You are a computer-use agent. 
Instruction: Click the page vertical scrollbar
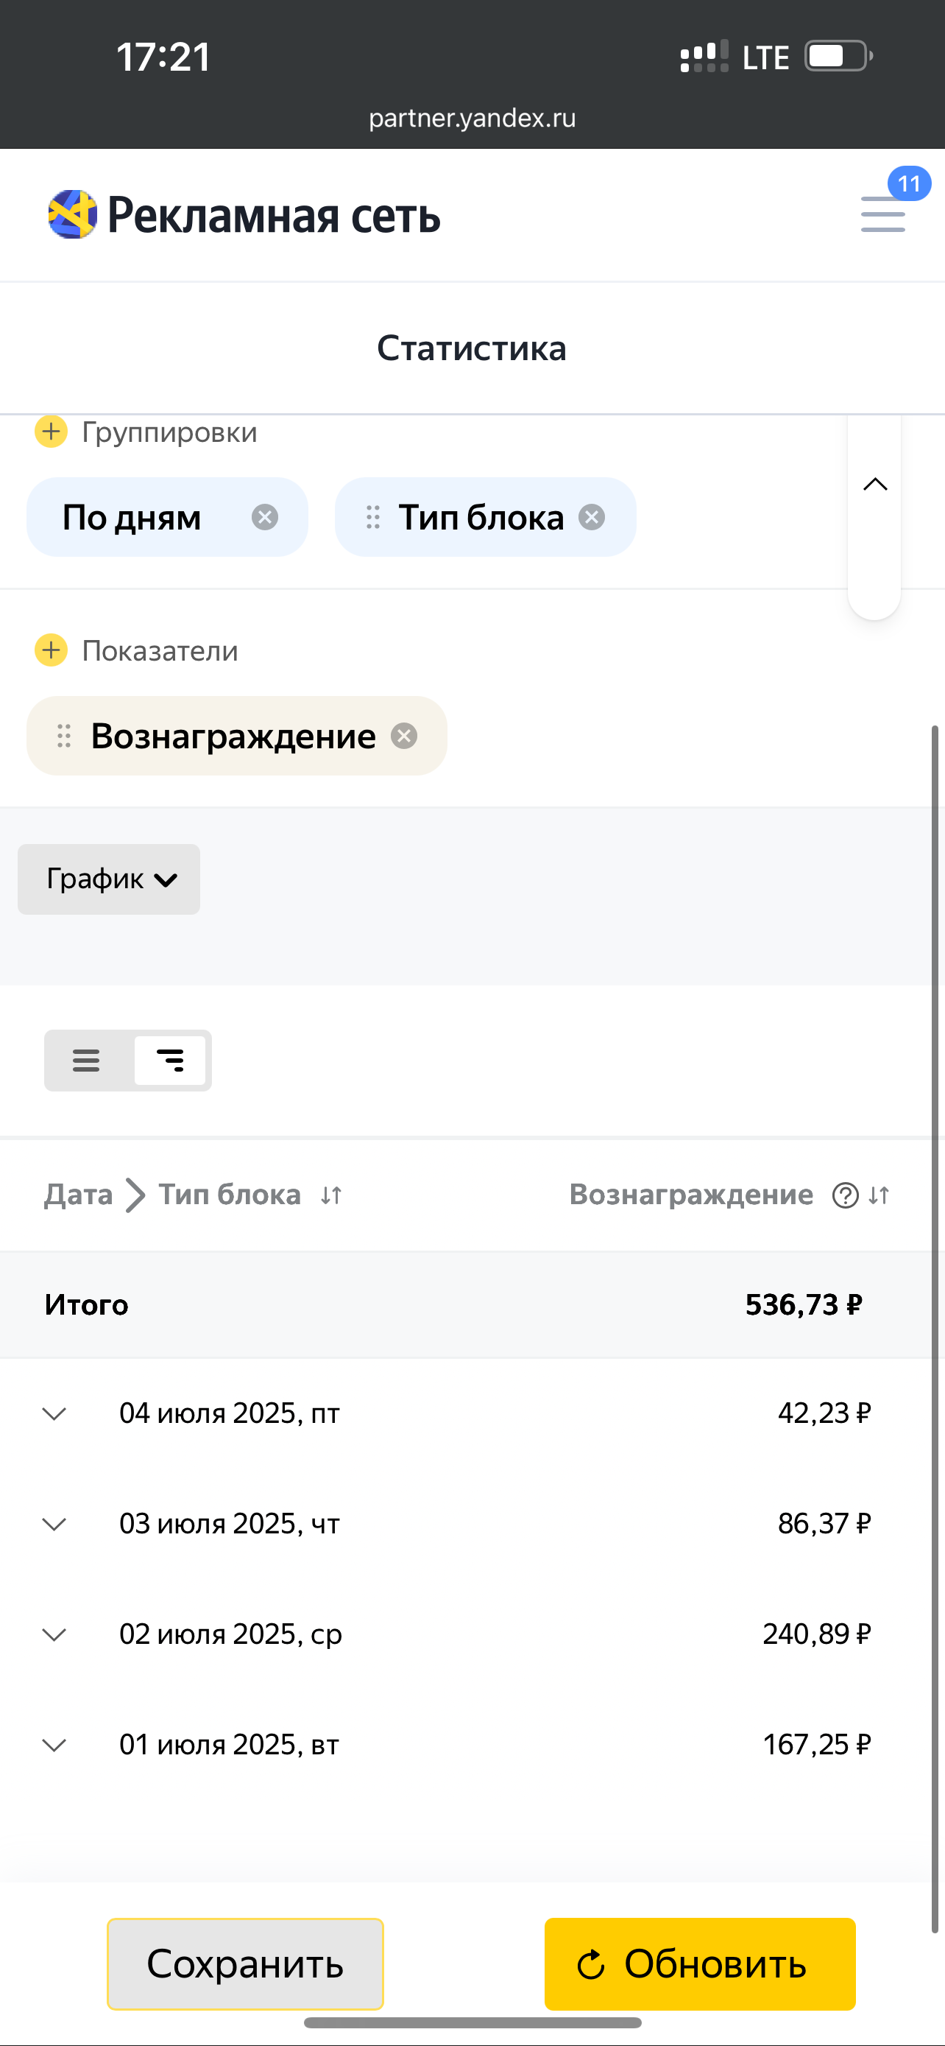click(x=935, y=1326)
